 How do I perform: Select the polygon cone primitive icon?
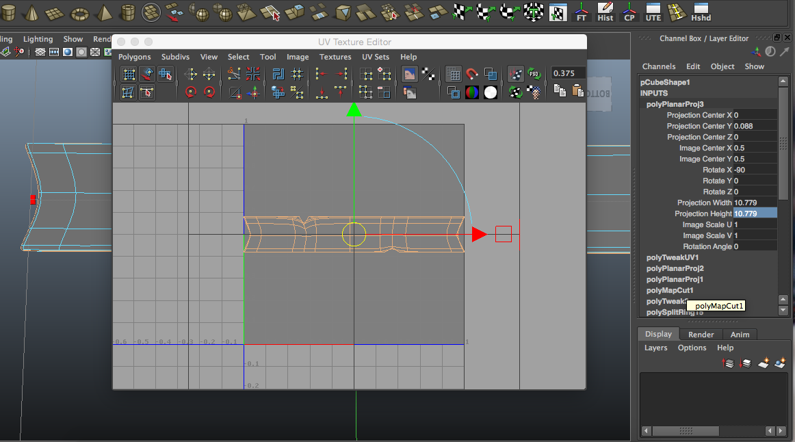30,11
